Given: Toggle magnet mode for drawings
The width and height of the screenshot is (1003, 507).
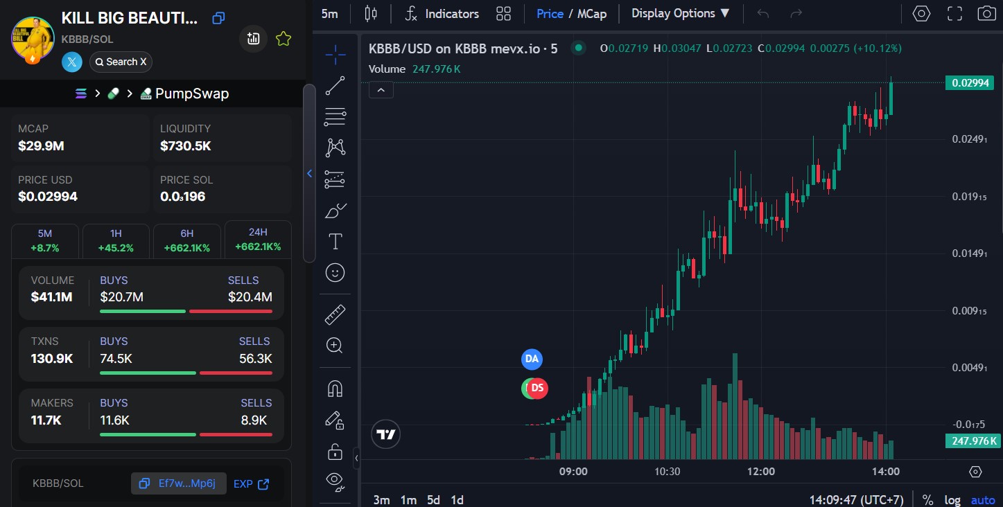Looking at the screenshot, I should pyautogui.click(x=335, y=389).
